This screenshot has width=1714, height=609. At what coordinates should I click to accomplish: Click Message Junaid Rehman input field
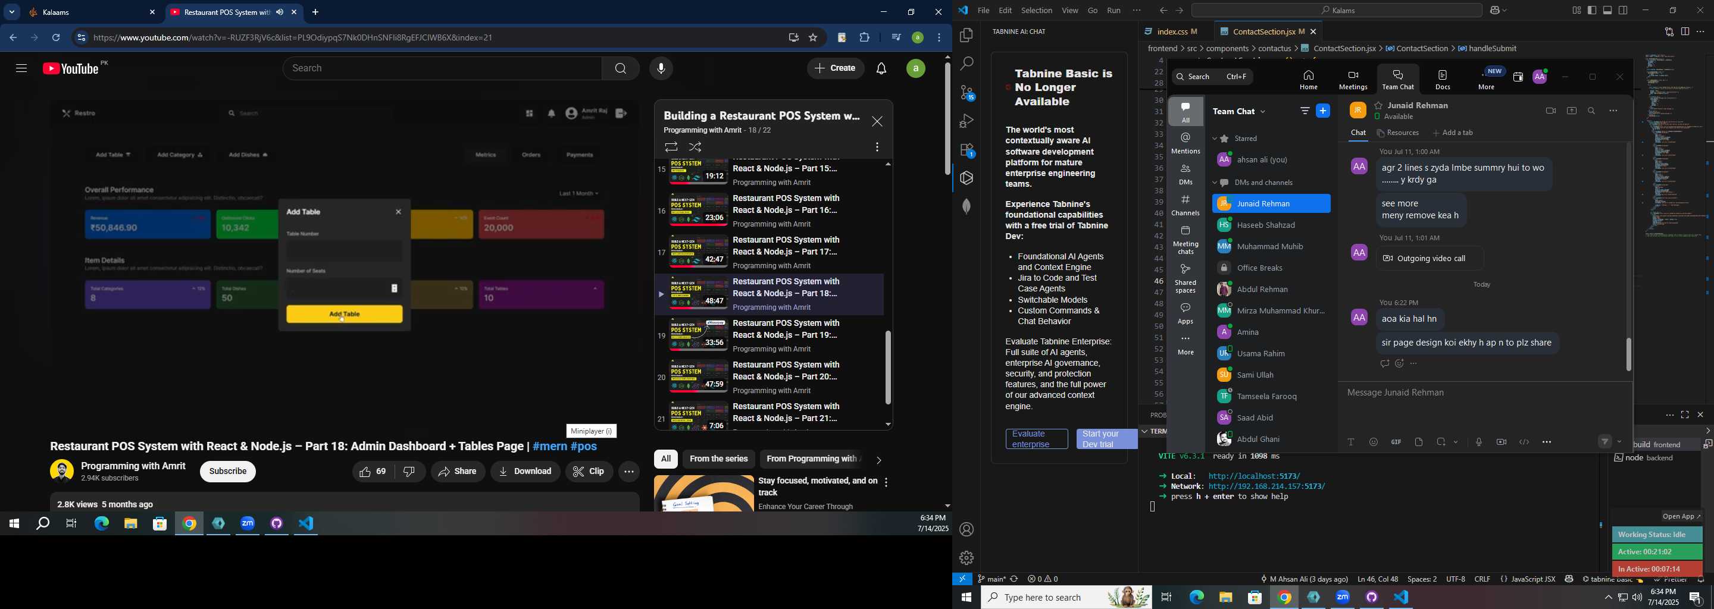click(x=1484, y=394)
